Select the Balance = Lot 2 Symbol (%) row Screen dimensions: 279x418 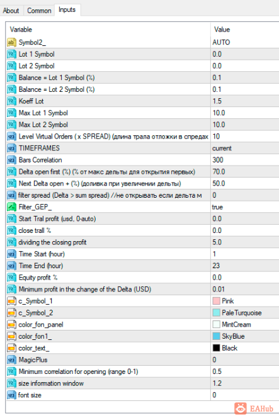(143, 89)
